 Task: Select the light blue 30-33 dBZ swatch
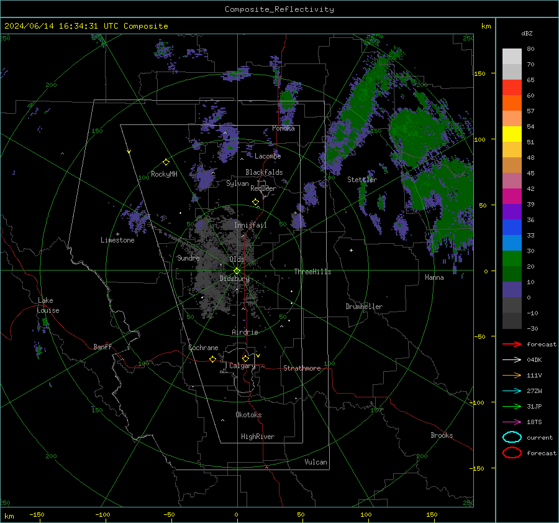tap(512, 243)
